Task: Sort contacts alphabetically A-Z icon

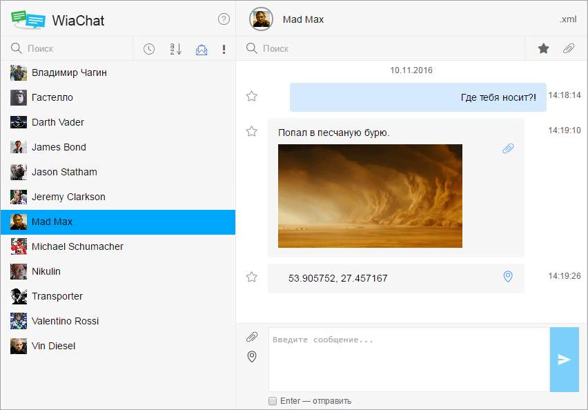Action: pyautogui.click(x=175, y=49)
